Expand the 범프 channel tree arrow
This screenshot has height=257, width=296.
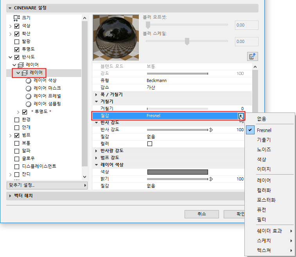pyautogui.click(x=11, y=136)
